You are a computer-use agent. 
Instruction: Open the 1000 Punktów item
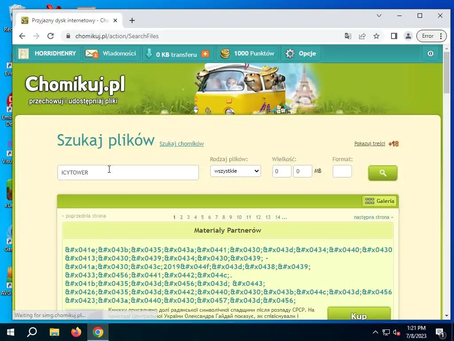pyautogui.click(x=247, y=53)
